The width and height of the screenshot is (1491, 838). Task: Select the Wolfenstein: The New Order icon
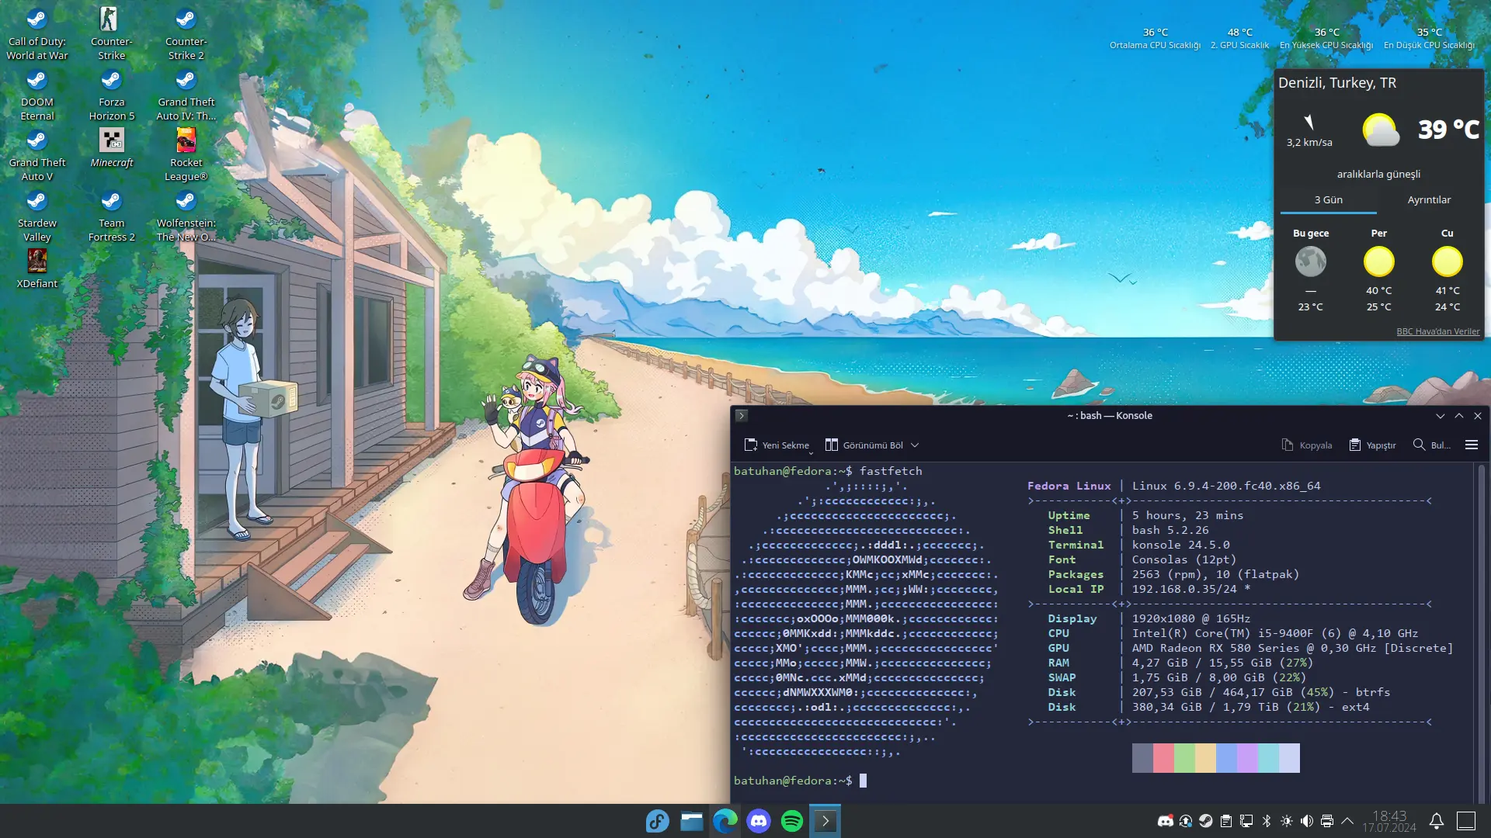point(186,216)
